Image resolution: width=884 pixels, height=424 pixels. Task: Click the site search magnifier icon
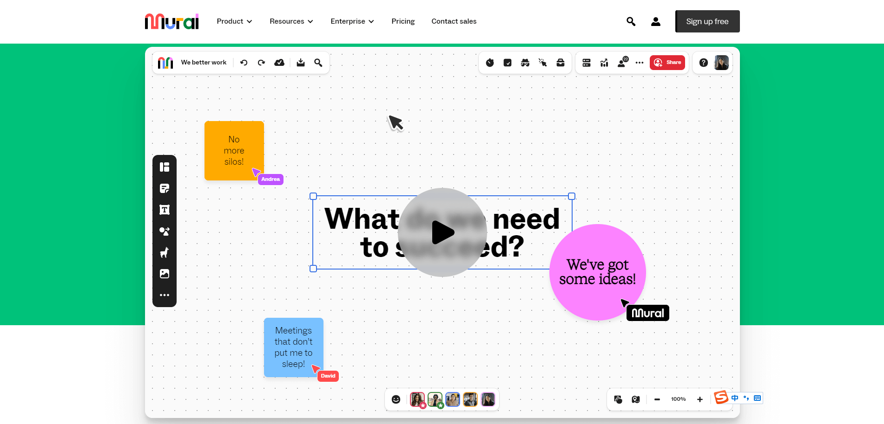click(x=631, y=21)
